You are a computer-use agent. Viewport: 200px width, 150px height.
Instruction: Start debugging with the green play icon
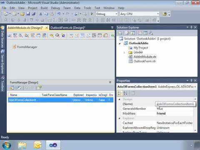pyautogui.click(x=92, y=14)
